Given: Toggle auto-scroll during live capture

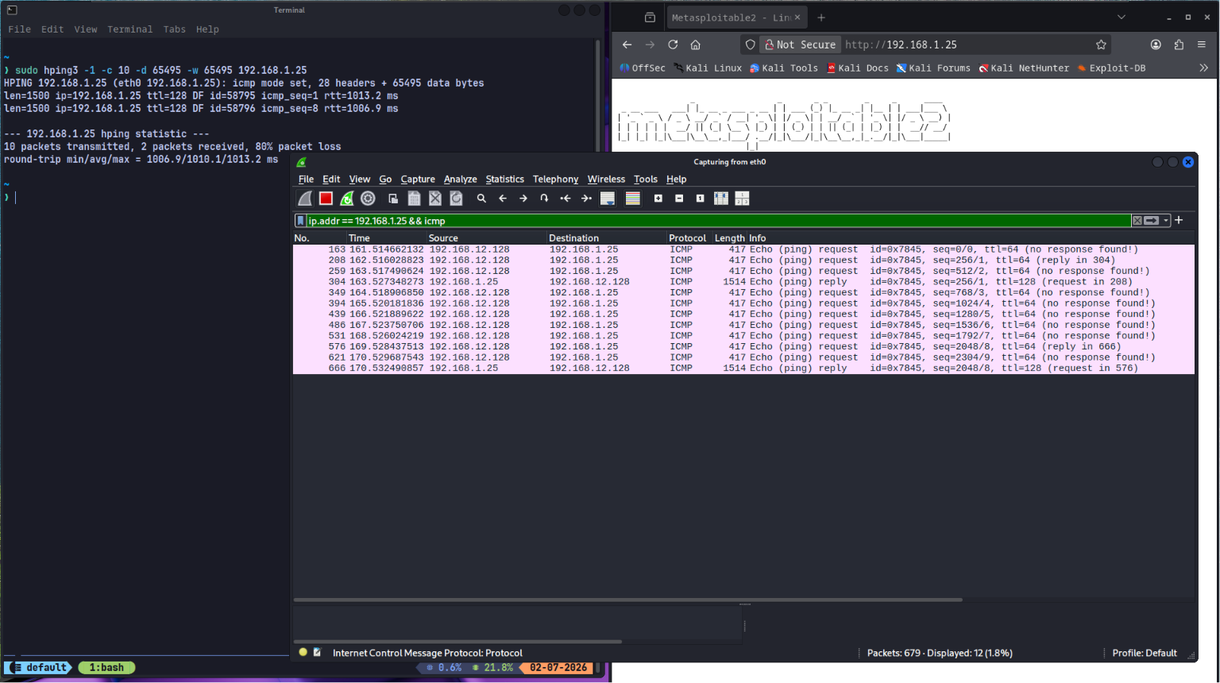Looking at the screenshot, I should pyautogui.click(x=608, y=199).
